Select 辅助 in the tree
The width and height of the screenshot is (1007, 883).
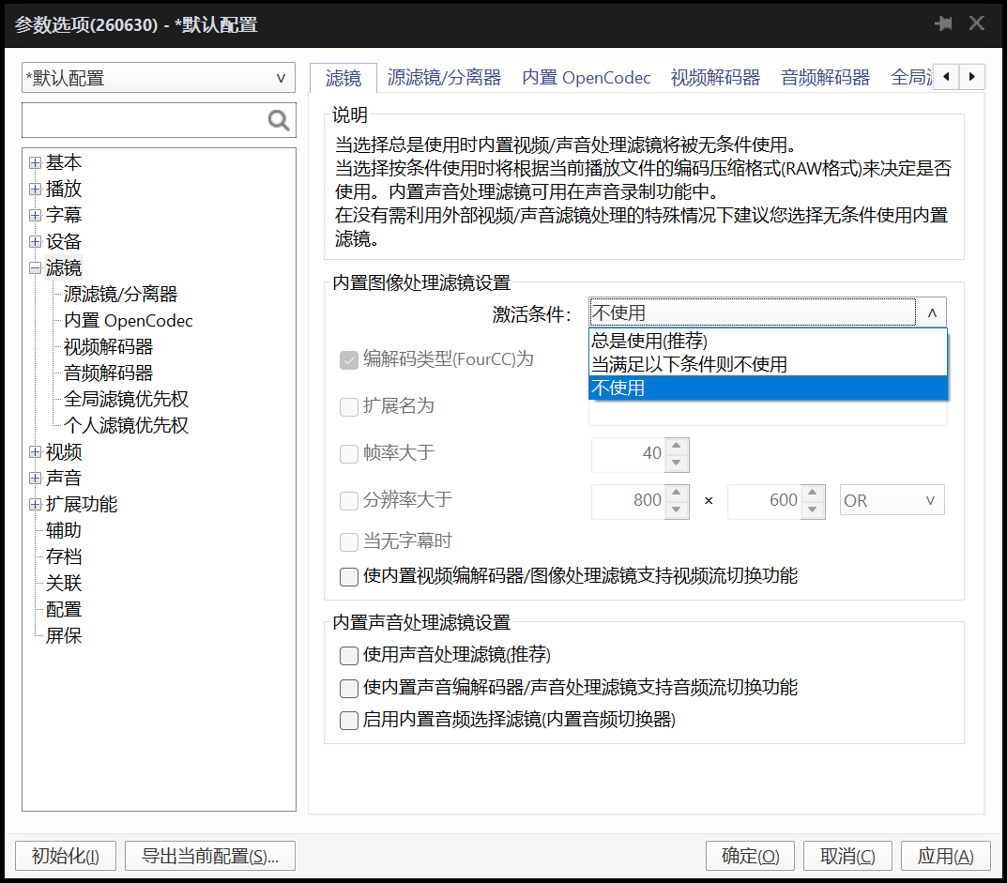pyautogui.click(x=64, y=530)
